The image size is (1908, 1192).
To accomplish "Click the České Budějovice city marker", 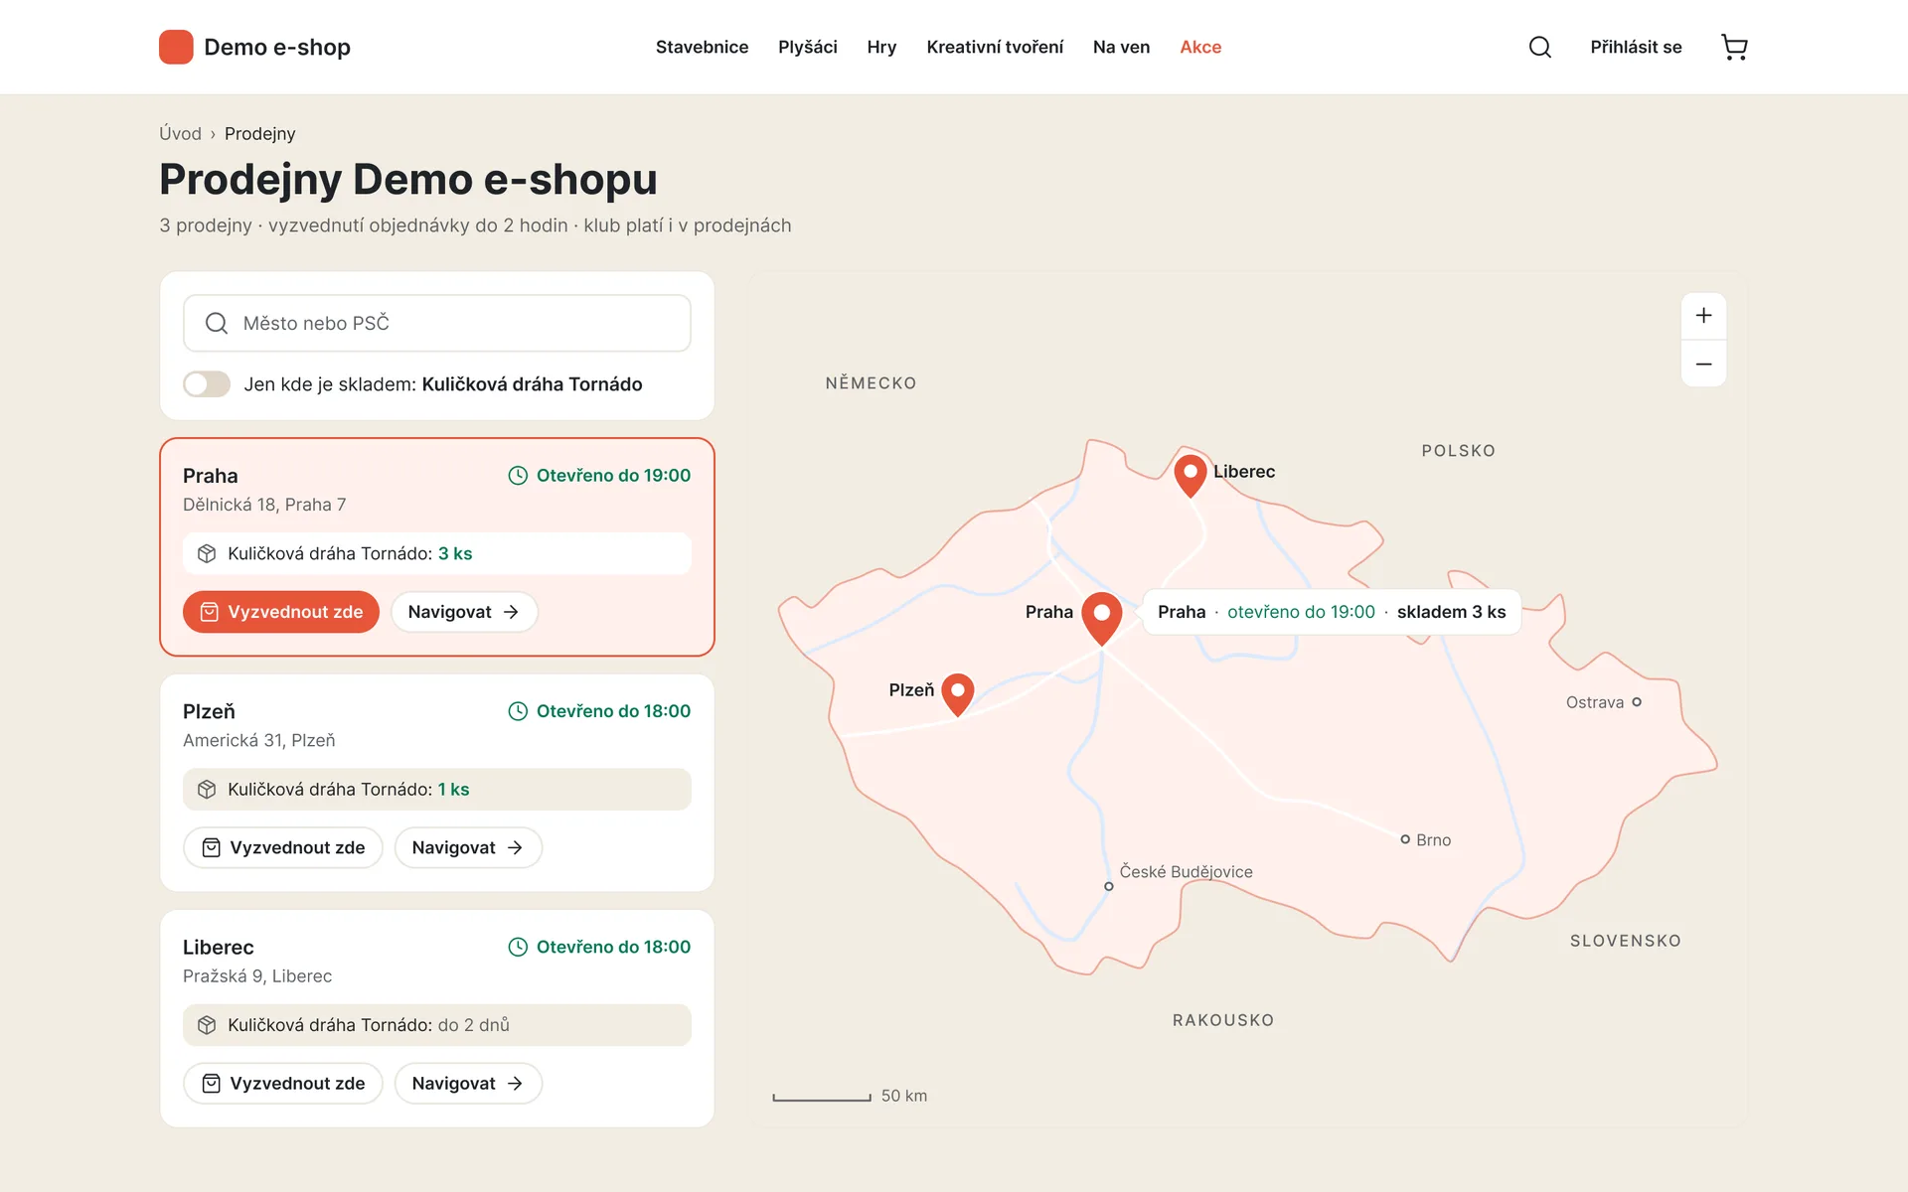I will (x=1109, y=886).
